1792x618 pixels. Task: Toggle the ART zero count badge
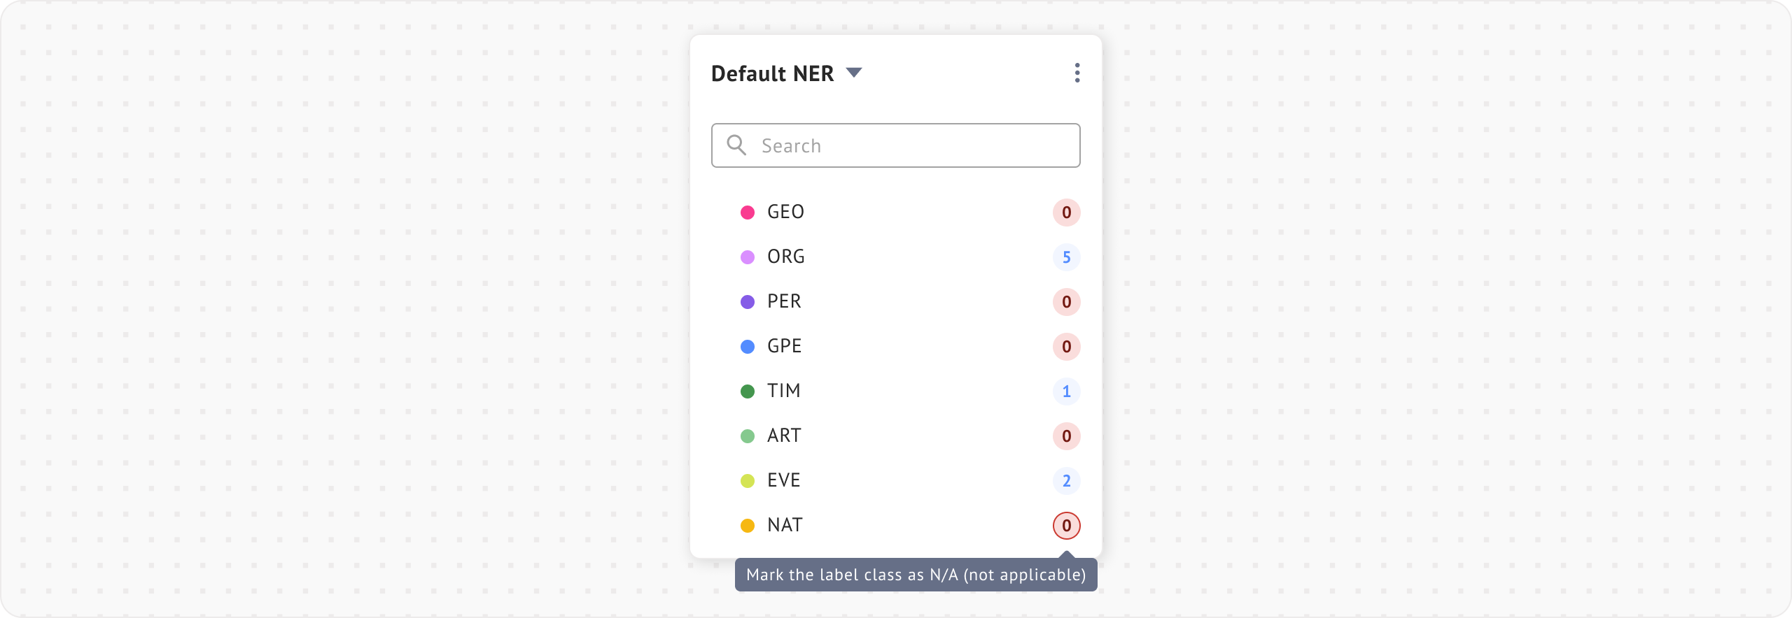1066,436
